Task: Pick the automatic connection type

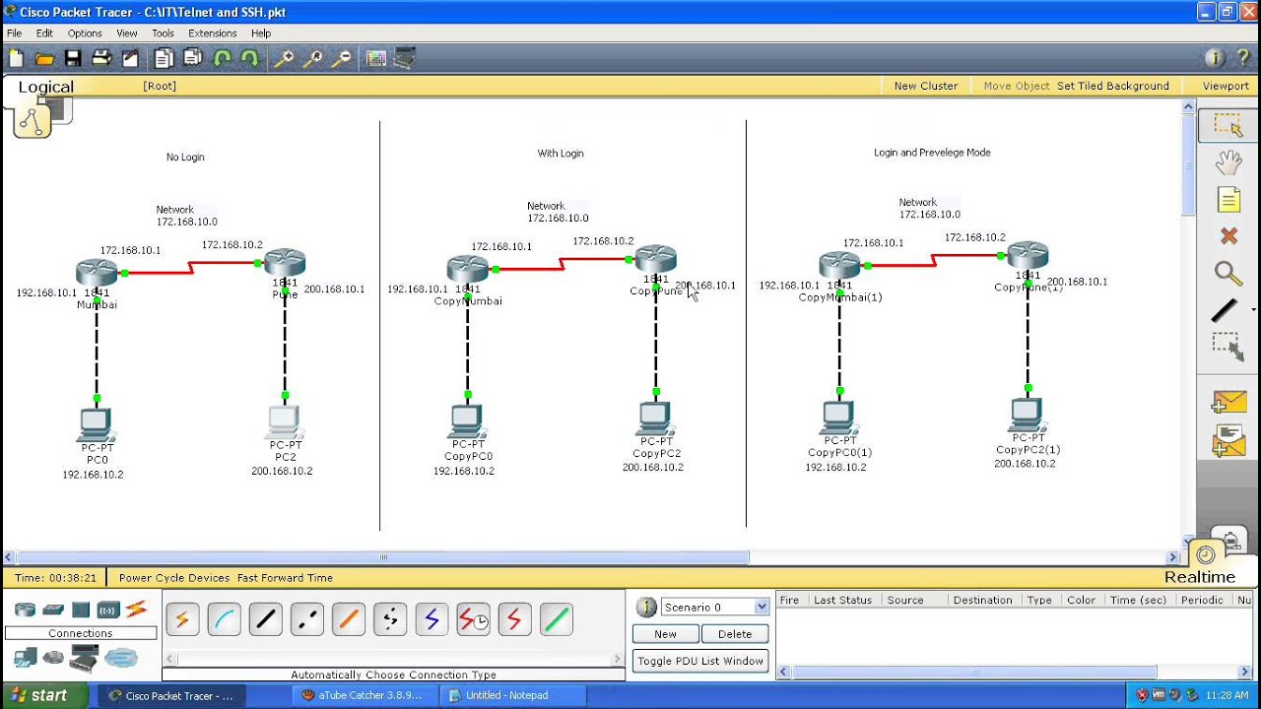Action: pos(182,619)
